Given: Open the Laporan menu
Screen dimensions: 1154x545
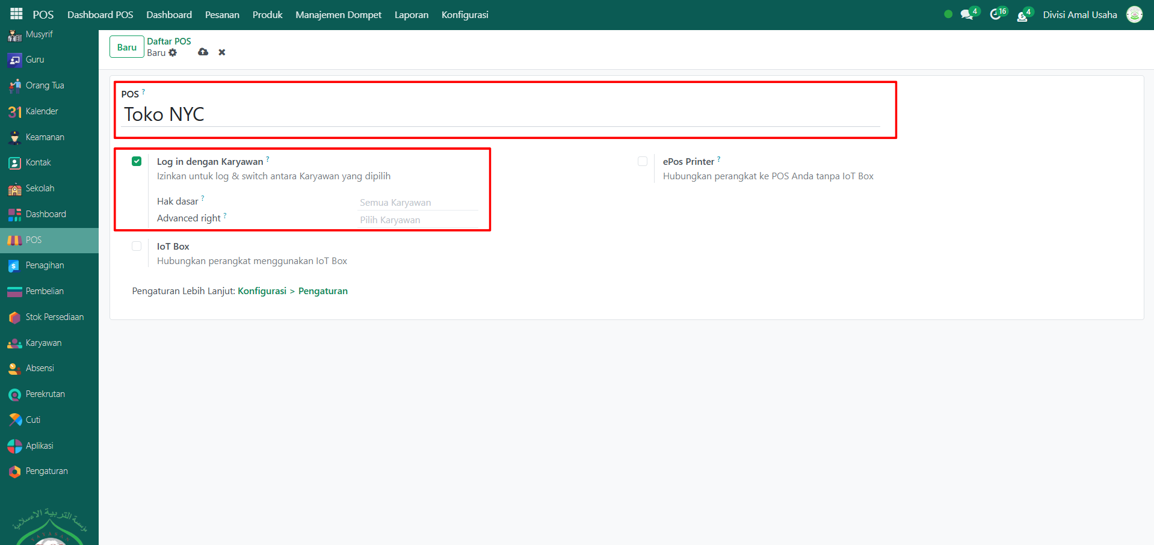Looking at the screenshot, I should click(412, 15).
